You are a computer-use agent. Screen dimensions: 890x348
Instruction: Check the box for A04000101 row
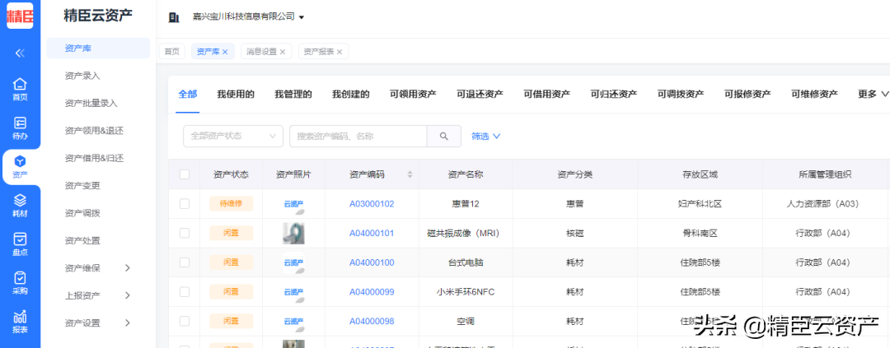(185, 233)
